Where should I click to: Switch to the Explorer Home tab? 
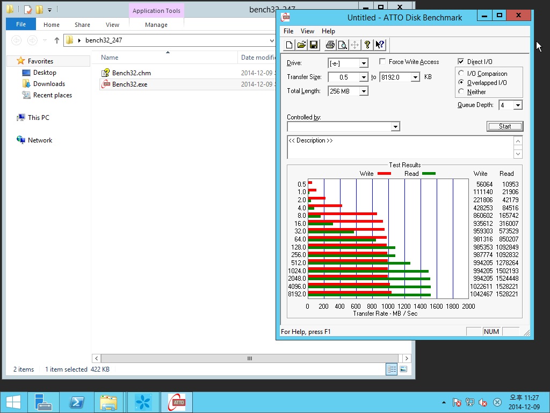click(52, 25)
